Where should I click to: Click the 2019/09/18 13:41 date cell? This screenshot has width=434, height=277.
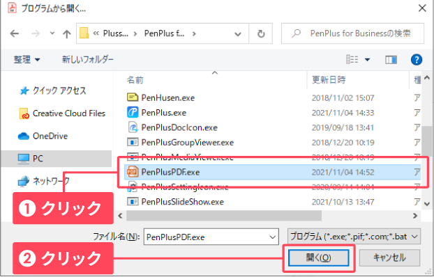point(343,127)
